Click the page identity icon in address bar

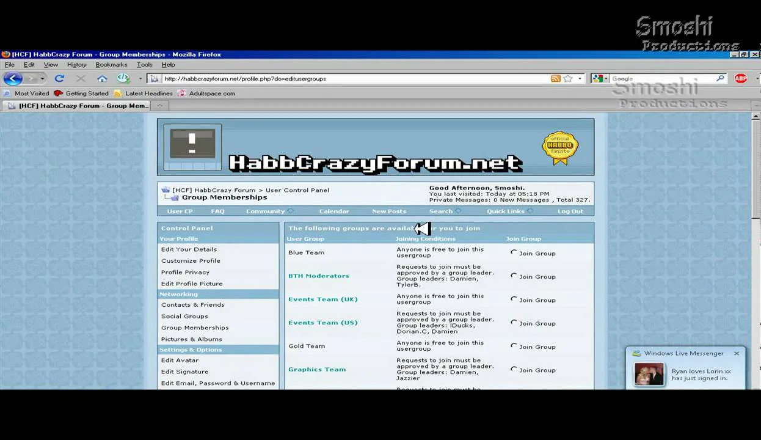pyautogui.click(x=155, y=78)
